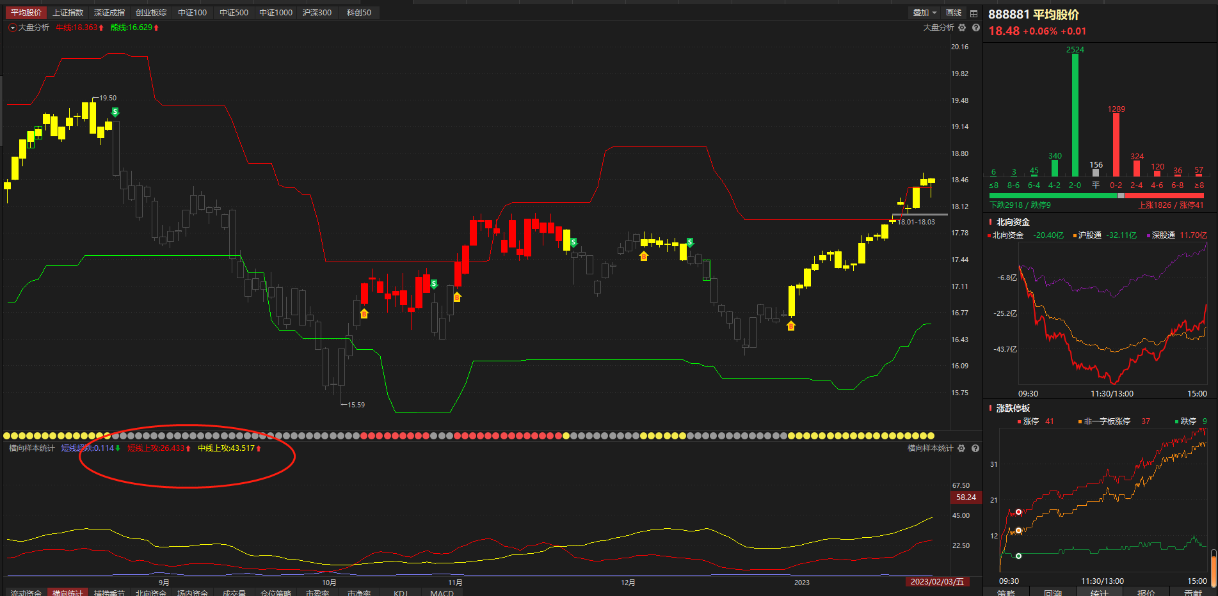Open the 叠加 overlay dropdown
The height and width of the screenshot is (596, 1218).
(x=924, y=13)
